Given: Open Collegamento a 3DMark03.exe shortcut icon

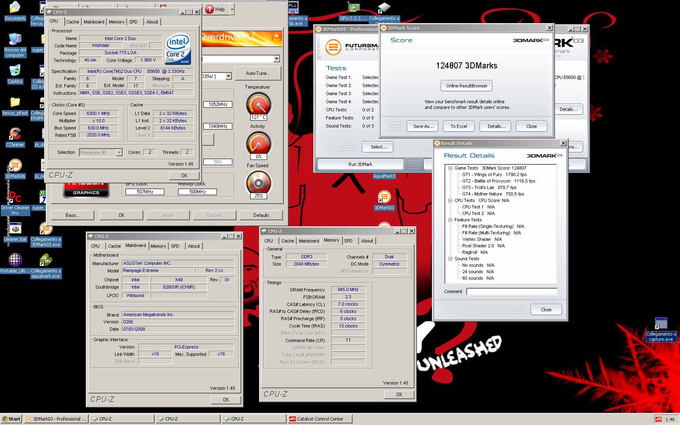Looking at the screenshot, I should click(x=46, y=229).
